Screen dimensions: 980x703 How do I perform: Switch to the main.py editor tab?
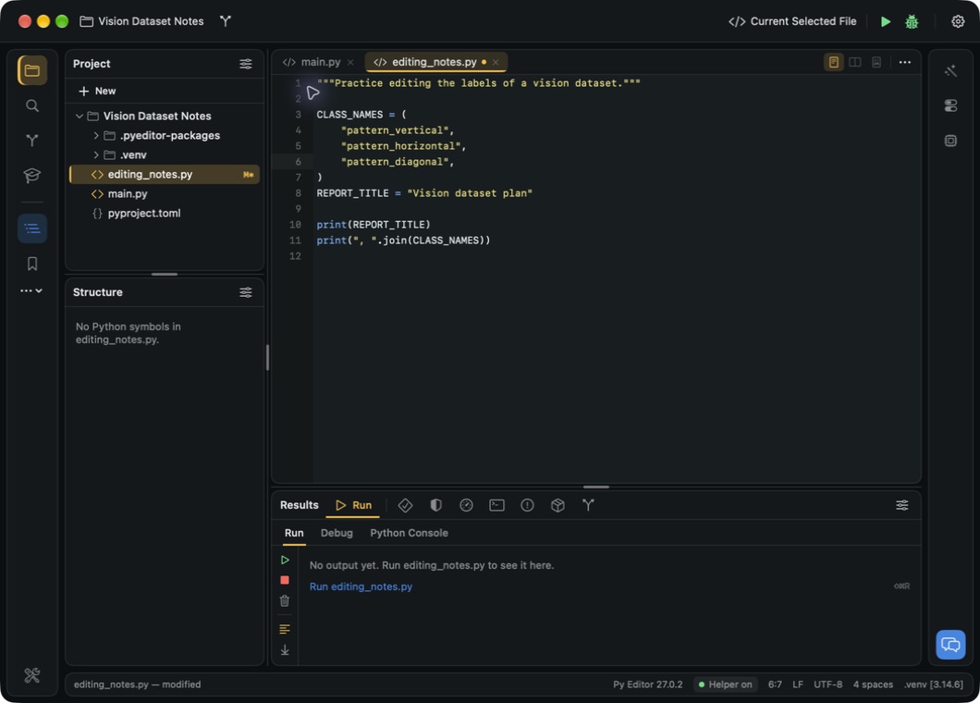319,62
